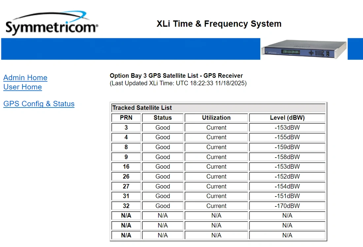
Task: Click the -151dBW level value
Action: (x=287, y=196)
